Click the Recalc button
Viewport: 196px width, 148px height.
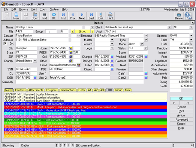(x=181, y=107)
